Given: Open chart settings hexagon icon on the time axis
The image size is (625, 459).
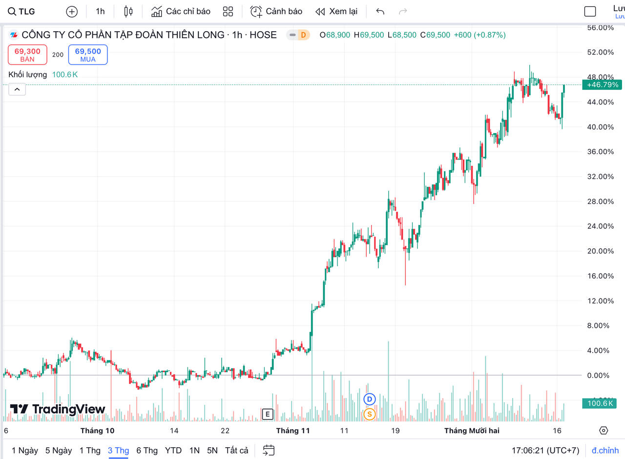Looking at the screenshot, I should pos(604,430).
